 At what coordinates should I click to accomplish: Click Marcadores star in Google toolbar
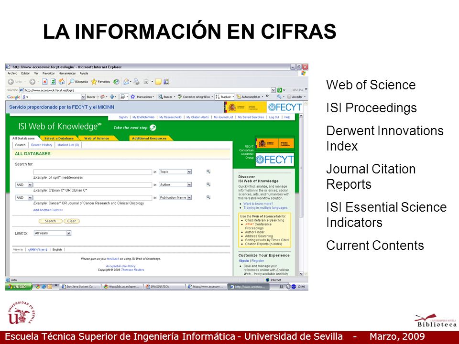point(142,97)
